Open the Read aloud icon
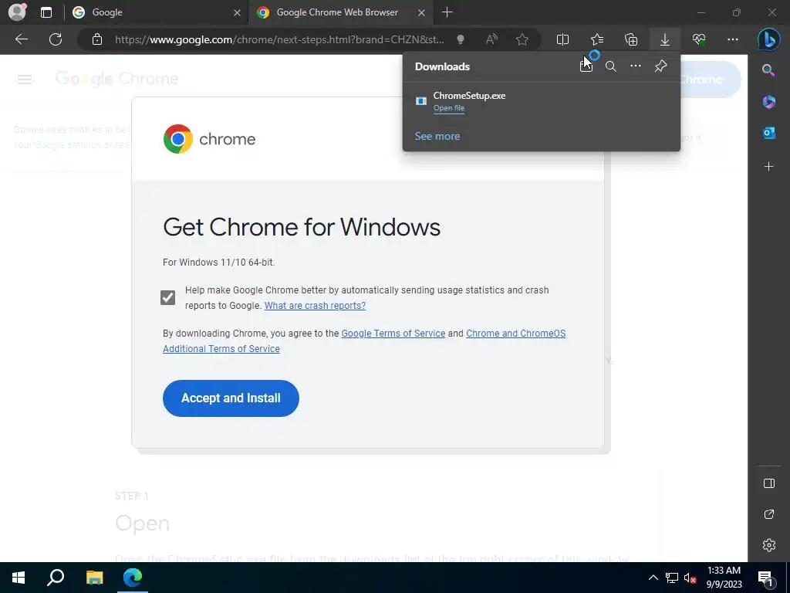Viewport: 790px width, 593px height. 491,39
